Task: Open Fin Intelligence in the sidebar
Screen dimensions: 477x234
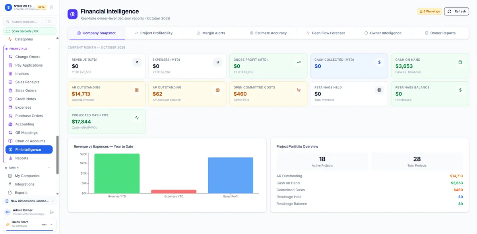Action: [x=29, y=150]
